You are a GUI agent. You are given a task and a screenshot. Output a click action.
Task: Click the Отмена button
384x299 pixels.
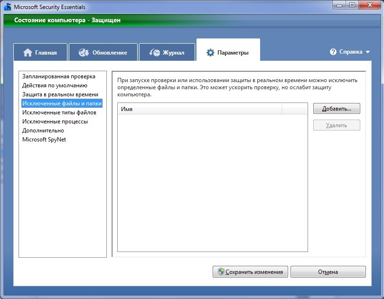(328, 272)
